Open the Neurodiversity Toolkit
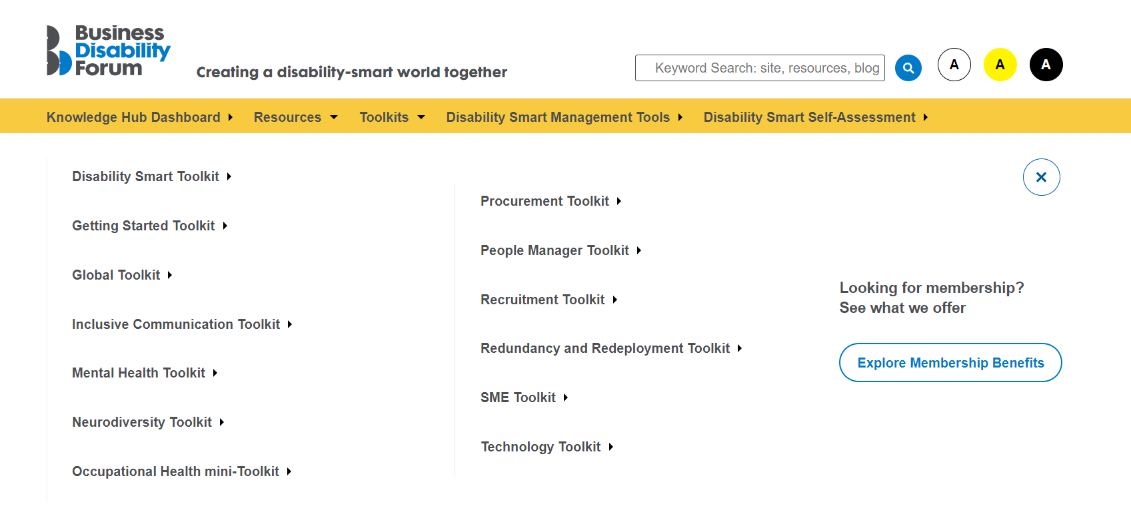The height and width of the screenshot is (512, 1131). click(x=142, y=422)
